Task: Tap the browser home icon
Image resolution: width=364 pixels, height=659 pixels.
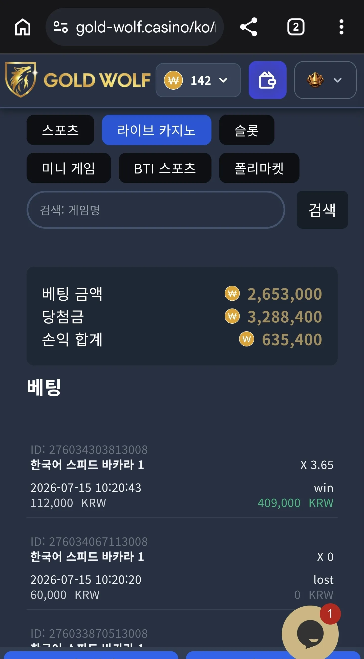Action: (x=23, y=27)
